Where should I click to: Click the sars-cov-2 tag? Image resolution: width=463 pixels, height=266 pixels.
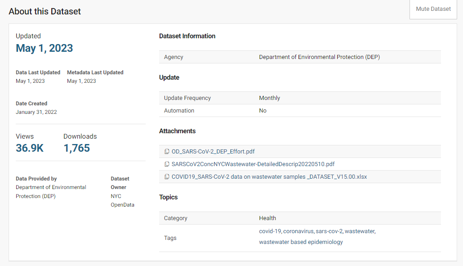(329, 231)
